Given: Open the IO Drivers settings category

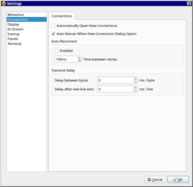Looking at the screenshot, I should click(27, 29).
